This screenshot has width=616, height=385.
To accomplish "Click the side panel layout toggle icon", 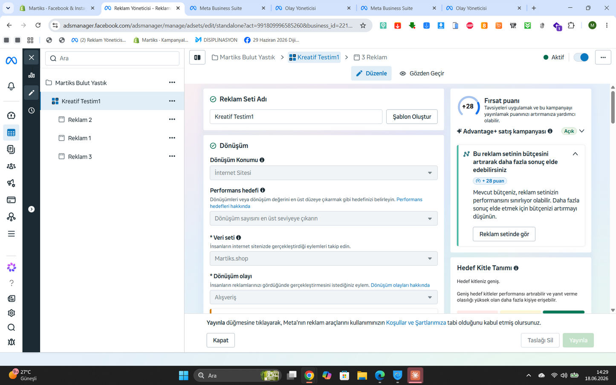I will point(197,58).
